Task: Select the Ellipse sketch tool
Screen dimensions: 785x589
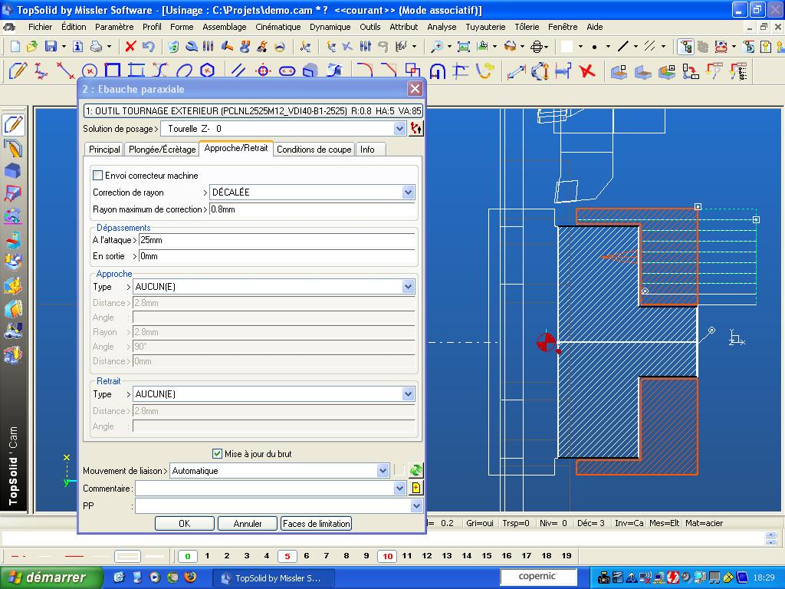Action: pos(184,71)
